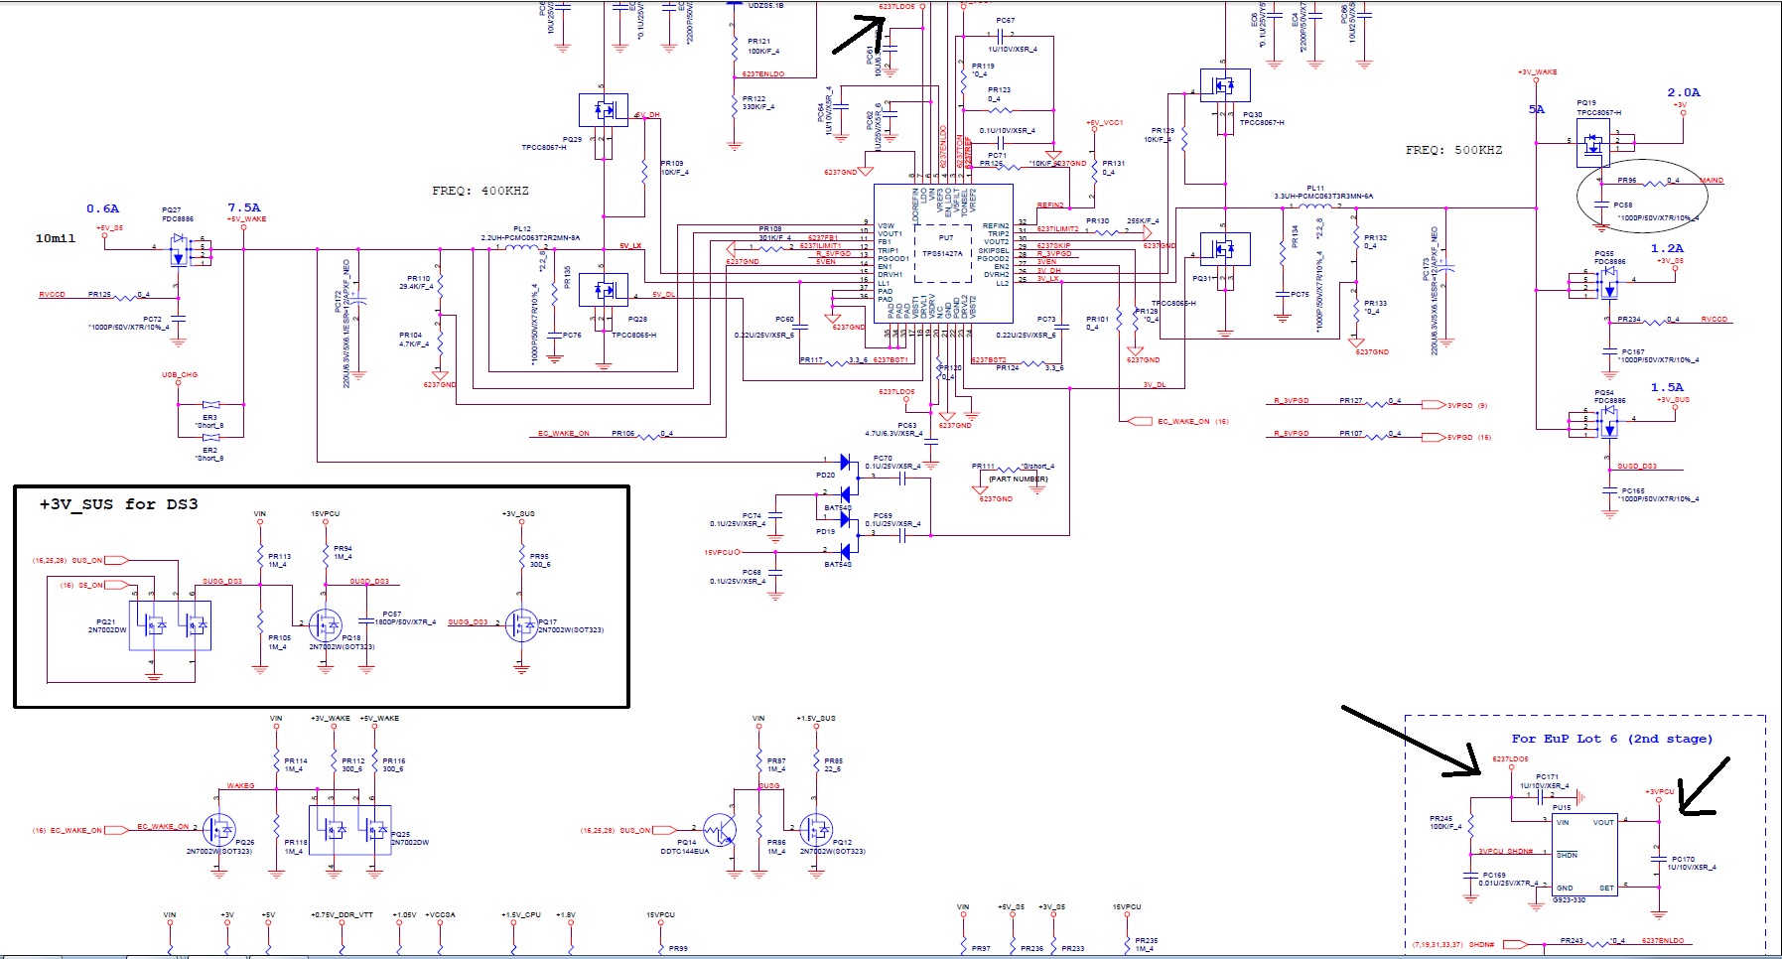Click the ER2 short jumper symbol
Viewport: 1782px width, 959px height.
(210, 437)
